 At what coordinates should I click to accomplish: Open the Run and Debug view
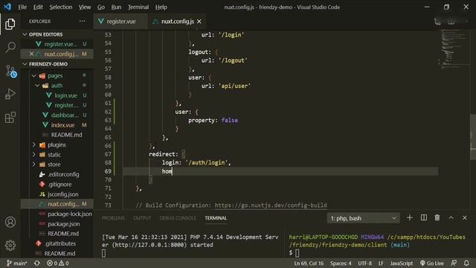[x=10, y=94]
